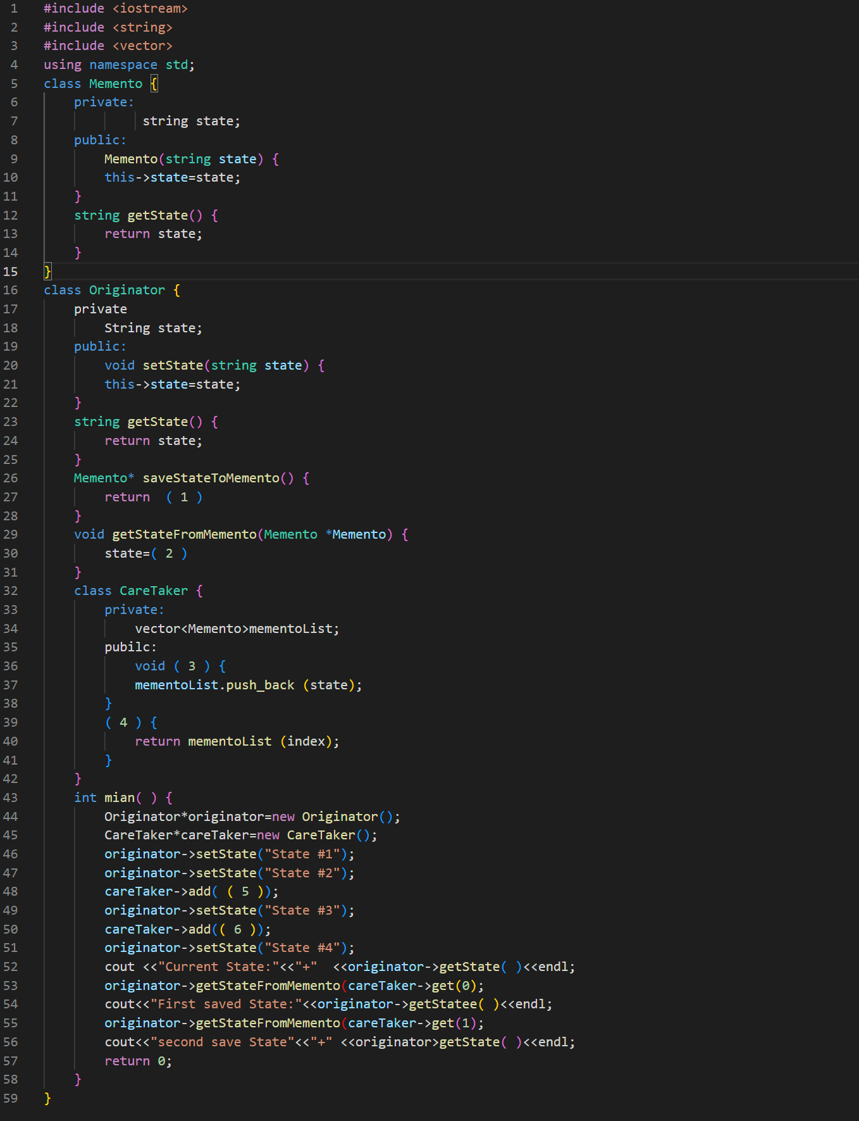859x1121 pixels.
Task: Click line number 43 in gutter
Action: click(x=11, y=798)
